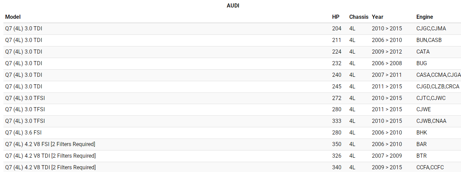Click the Engine column header
The width and height of the screenshot is (461, 172).
point(425,17)
